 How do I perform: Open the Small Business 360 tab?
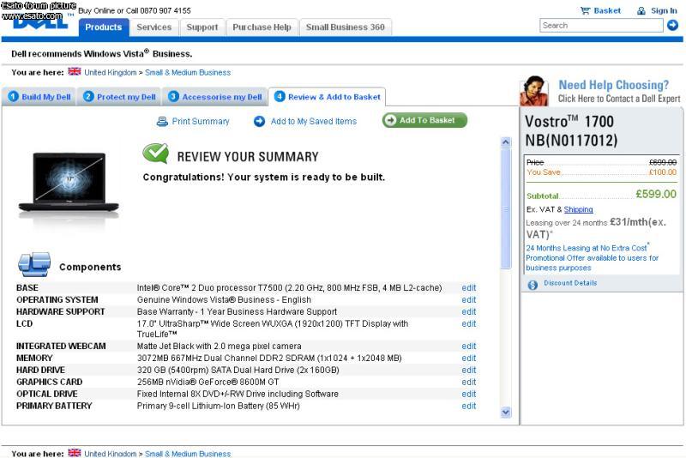tap(346, 27)
